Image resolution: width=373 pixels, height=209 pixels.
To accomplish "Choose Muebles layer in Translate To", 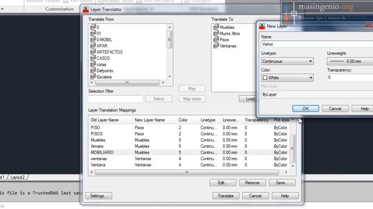I will click(x=224, y=27).
